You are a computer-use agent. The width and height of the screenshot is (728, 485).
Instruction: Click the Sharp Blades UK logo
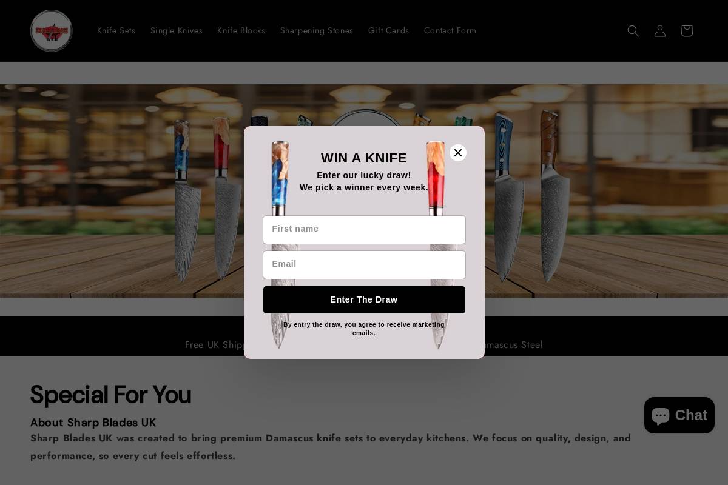[51, 31]
